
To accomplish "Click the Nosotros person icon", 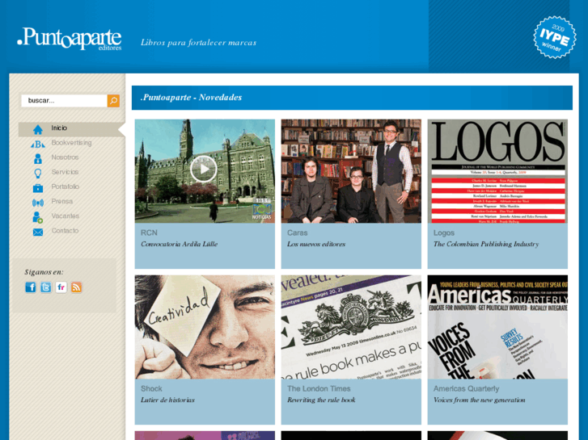I will [38, 158].
